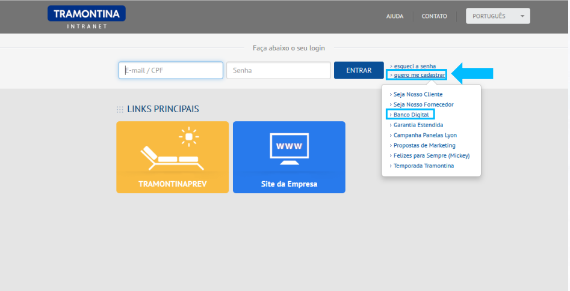
Task: Open the Site da Empresa tile
Action: [289, 157]
